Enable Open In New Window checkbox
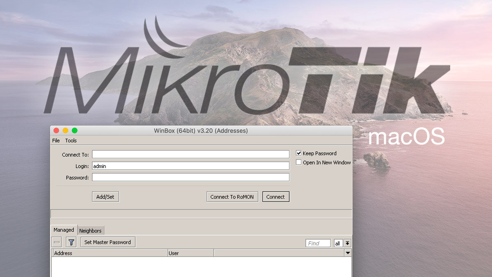 (299, 163)
